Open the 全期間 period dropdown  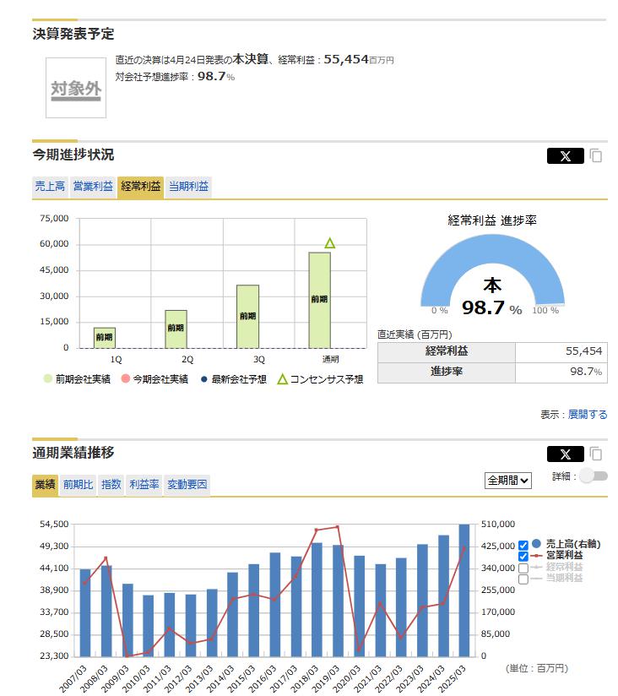[x=508, y=480]
